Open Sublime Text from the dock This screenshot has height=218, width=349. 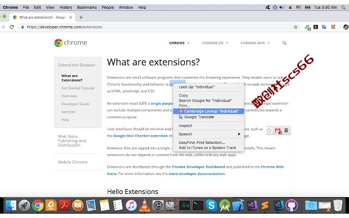click(x=265, y=205)
